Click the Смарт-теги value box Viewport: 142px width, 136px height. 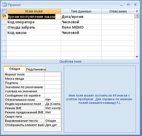(53, 117)
